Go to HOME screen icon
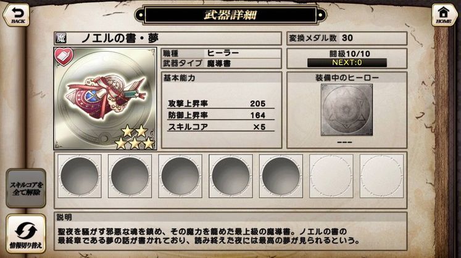 pyautogui.click(x=444, y=15)
